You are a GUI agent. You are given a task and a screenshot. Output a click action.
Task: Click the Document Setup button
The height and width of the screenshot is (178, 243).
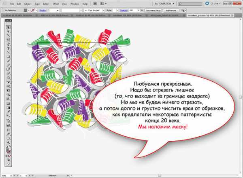[x=153, y=9]
